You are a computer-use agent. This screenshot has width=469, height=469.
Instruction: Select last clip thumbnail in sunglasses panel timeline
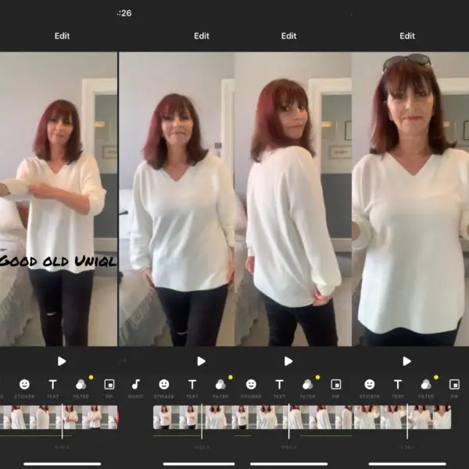(x=442, y=417)
